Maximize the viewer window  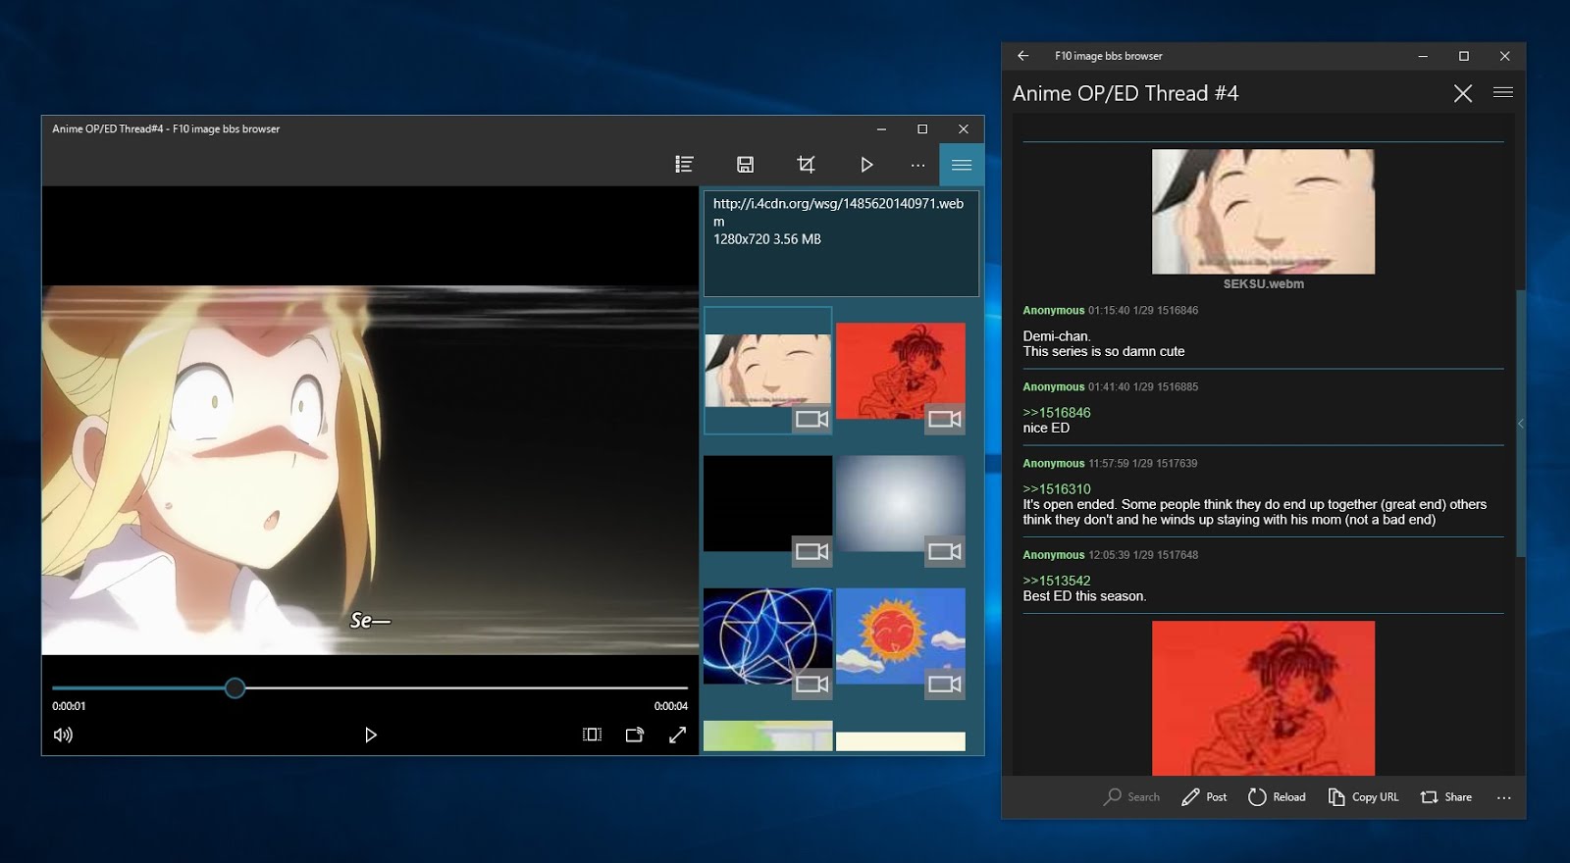tap(922, 128)
